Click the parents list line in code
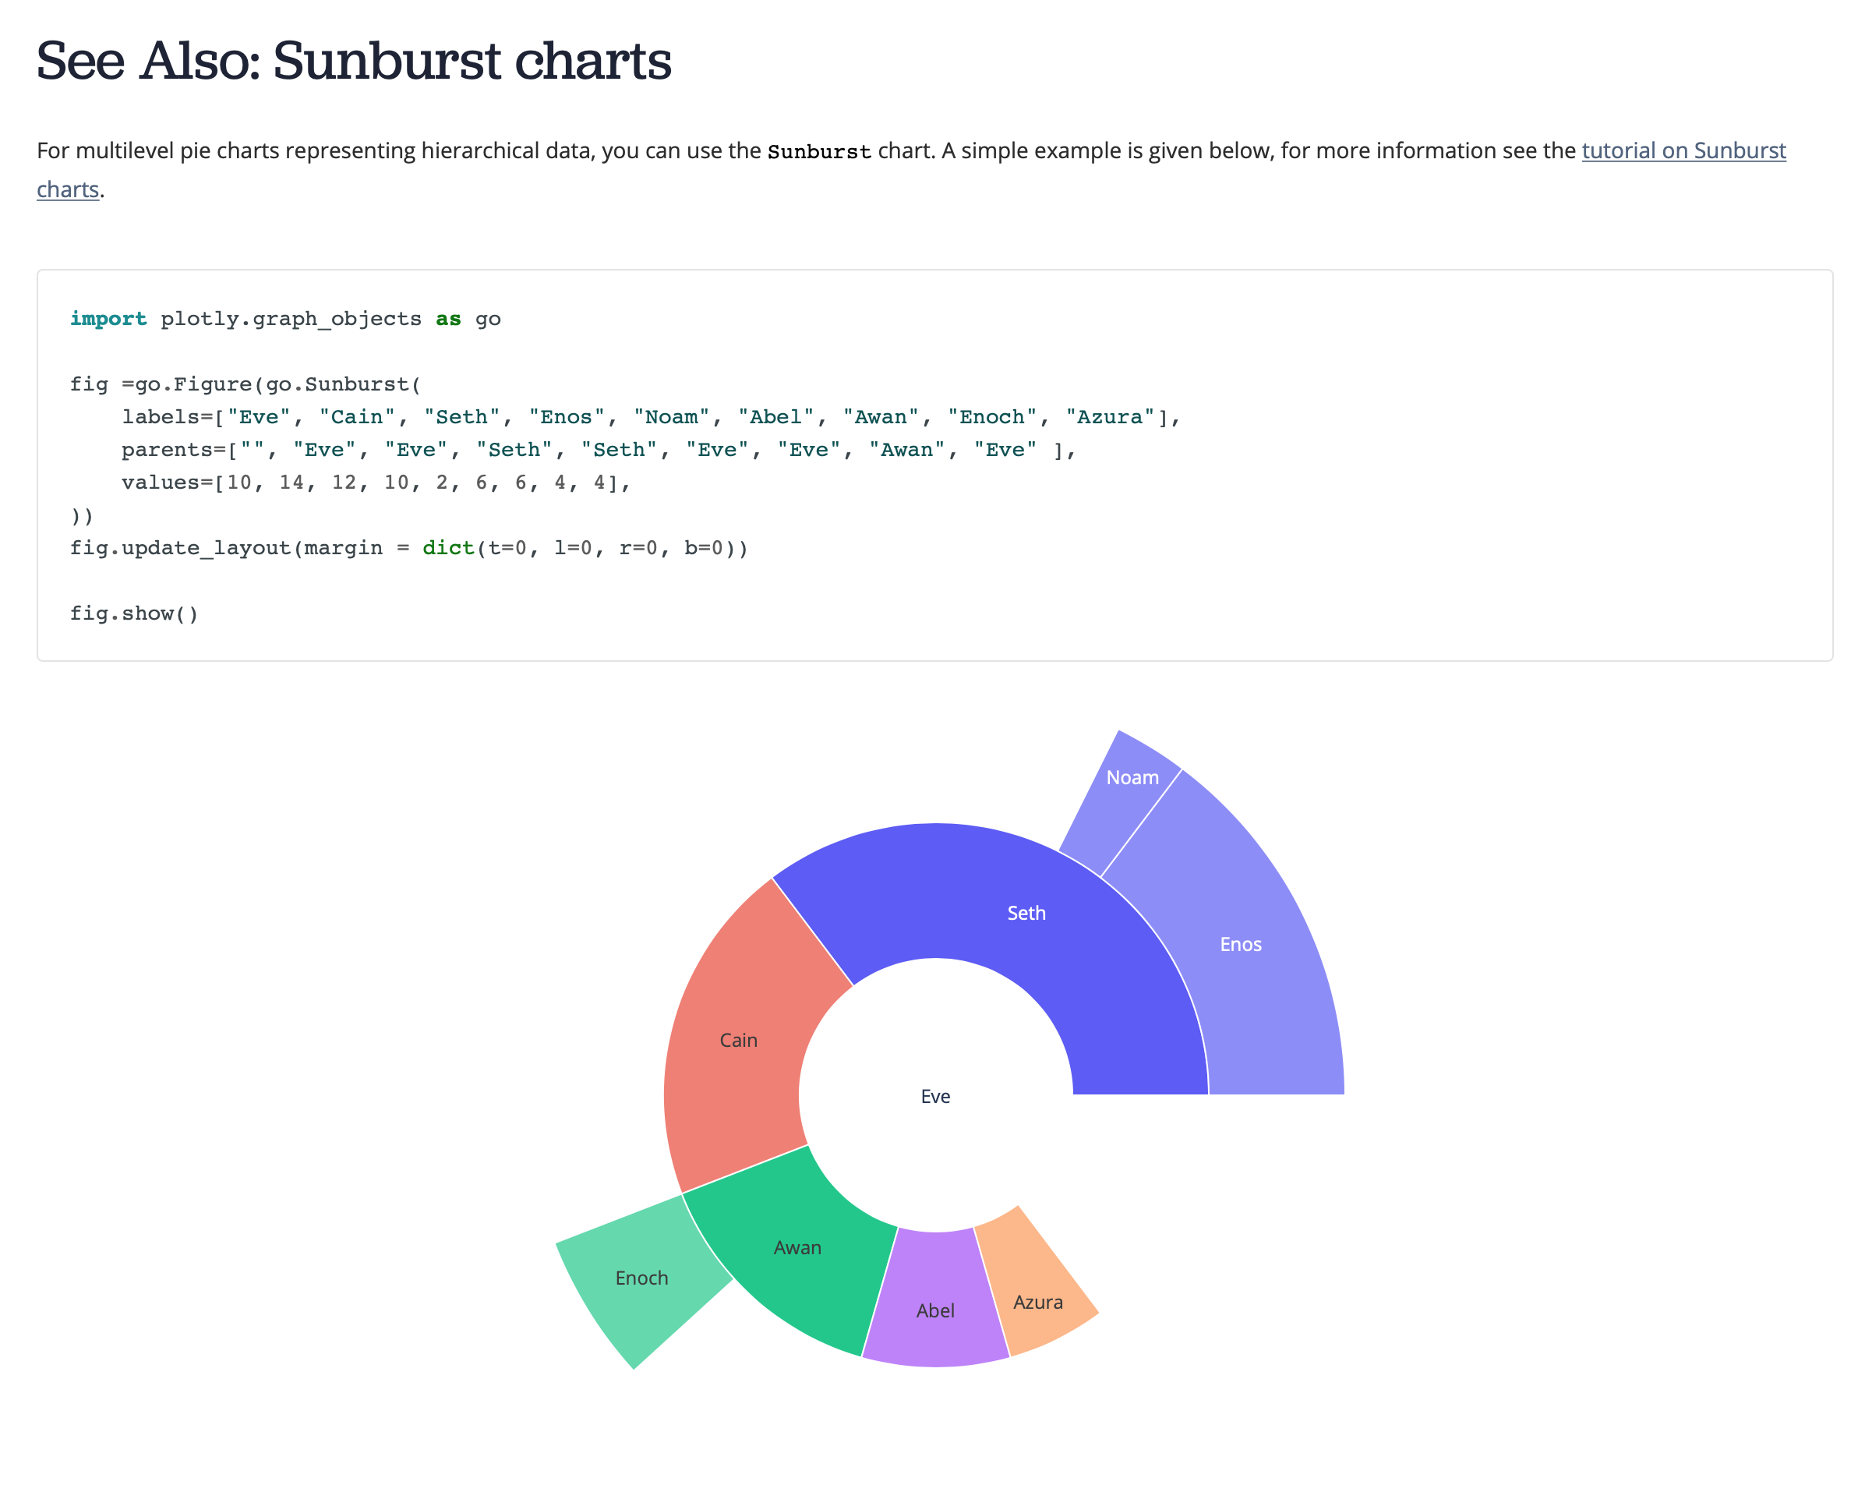 598,450
